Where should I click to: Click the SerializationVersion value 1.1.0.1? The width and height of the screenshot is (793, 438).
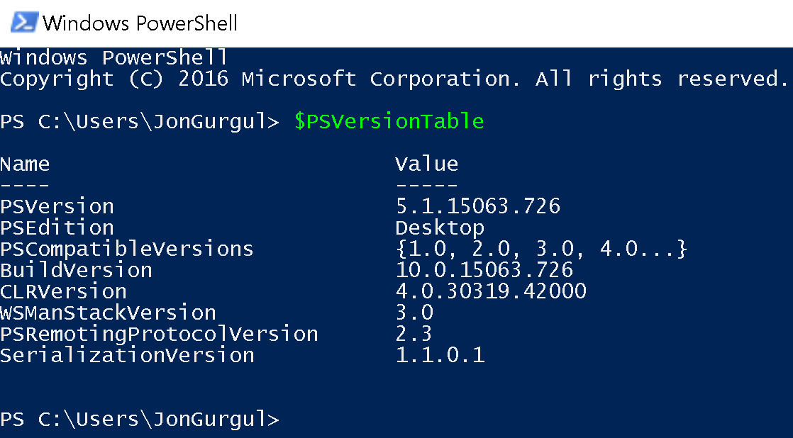click(440, 354)
